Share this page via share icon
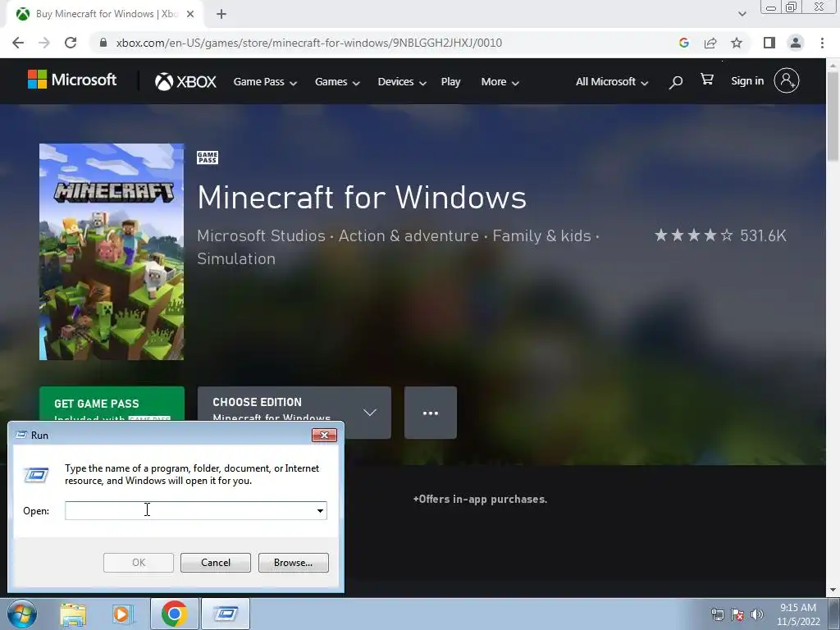Screen dimensions: 840x630 click(x=710, y=43)
